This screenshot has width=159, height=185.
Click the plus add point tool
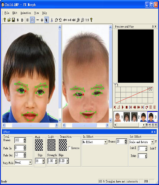tap(42, 20)
